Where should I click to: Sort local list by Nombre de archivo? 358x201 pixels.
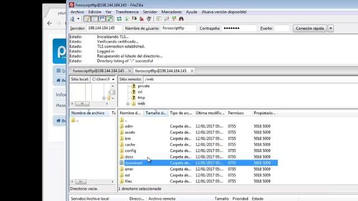pos(88,113)
